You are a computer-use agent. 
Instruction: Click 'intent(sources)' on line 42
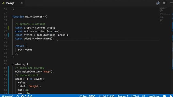(49, 31)
